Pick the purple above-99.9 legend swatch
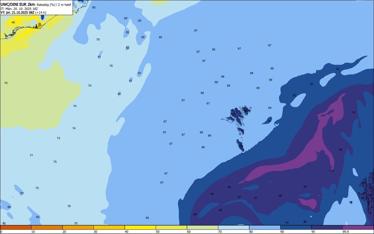This screenshot has height=234, width=374. pos(358,227)
